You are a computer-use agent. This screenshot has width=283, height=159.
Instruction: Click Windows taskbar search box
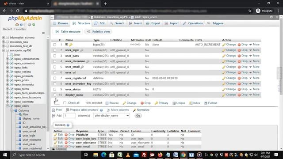pos(46,155)
